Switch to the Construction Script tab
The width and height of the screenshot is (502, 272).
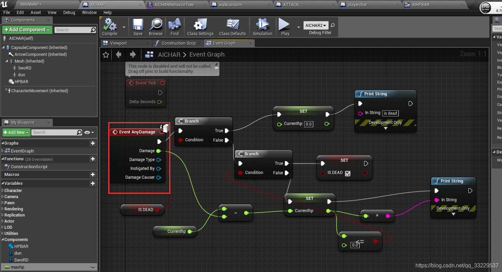(x=178, y=43)
